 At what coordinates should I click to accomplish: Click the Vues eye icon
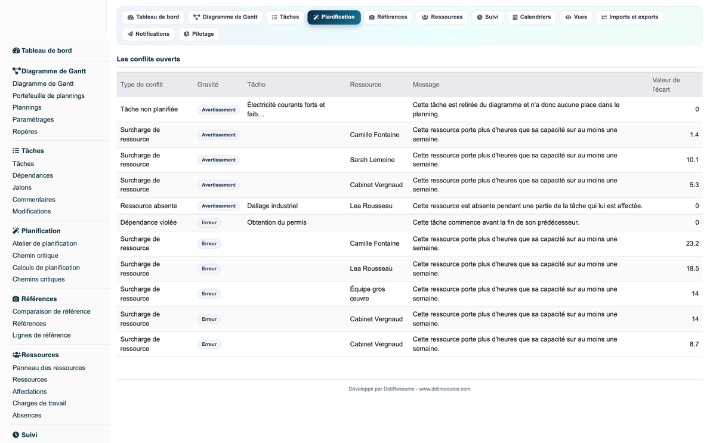[568, 17]
